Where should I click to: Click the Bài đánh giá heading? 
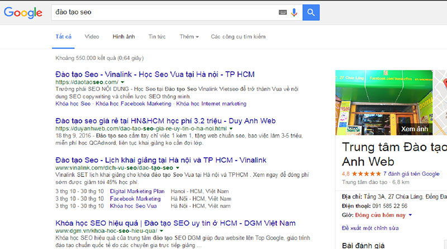363,245
